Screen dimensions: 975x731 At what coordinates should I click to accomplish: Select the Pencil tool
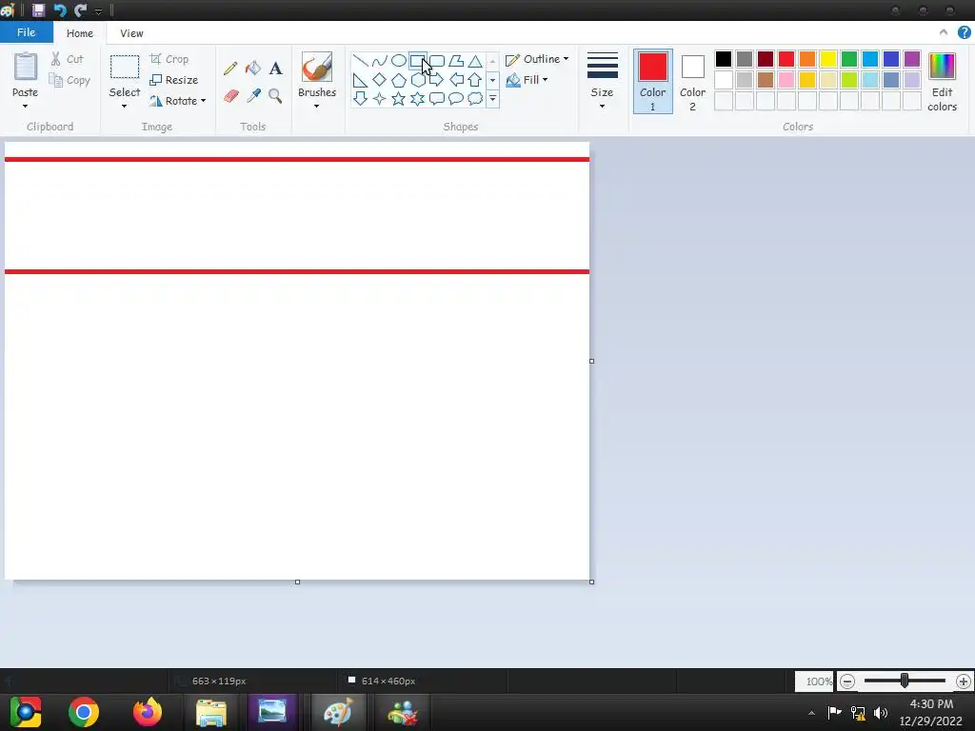(230, 68)
